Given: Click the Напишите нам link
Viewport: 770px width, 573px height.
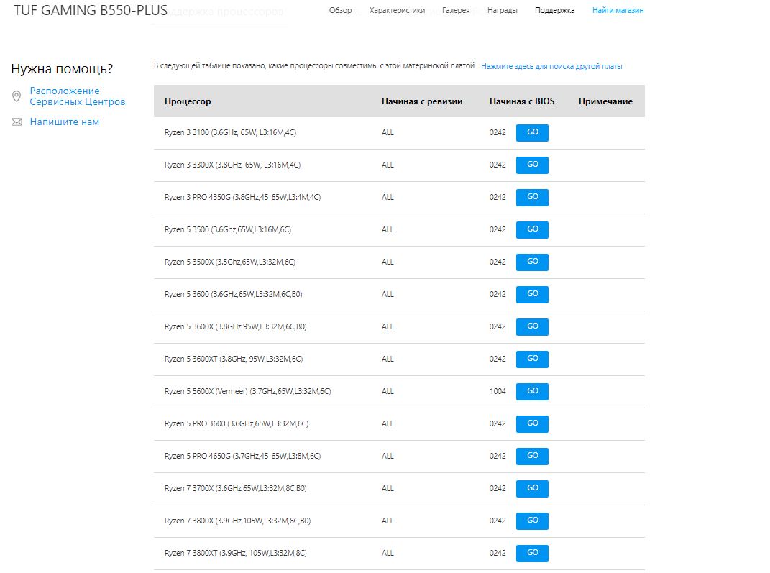Looking at the screenshot, I should (65, 122).
